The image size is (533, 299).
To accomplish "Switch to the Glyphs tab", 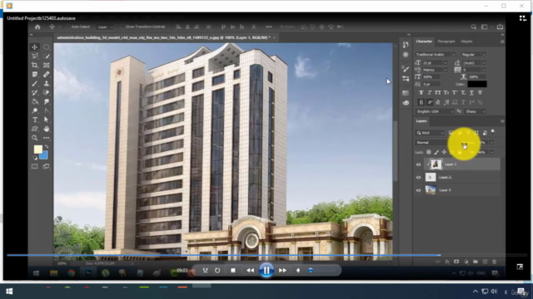I will [466, 42].
